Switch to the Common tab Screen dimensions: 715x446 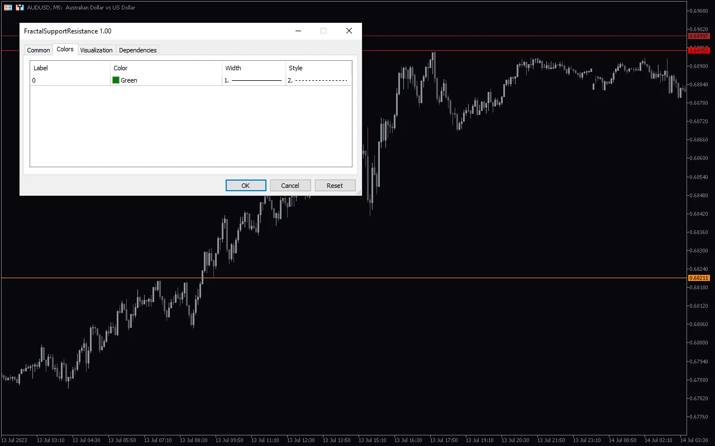click(x=38, y=50)
